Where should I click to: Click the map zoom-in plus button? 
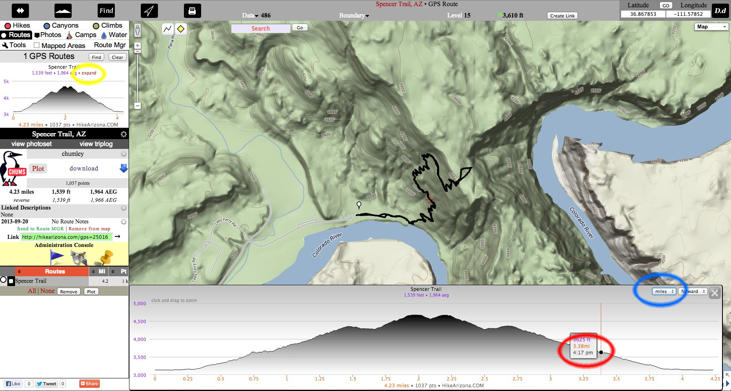[138, 46]
